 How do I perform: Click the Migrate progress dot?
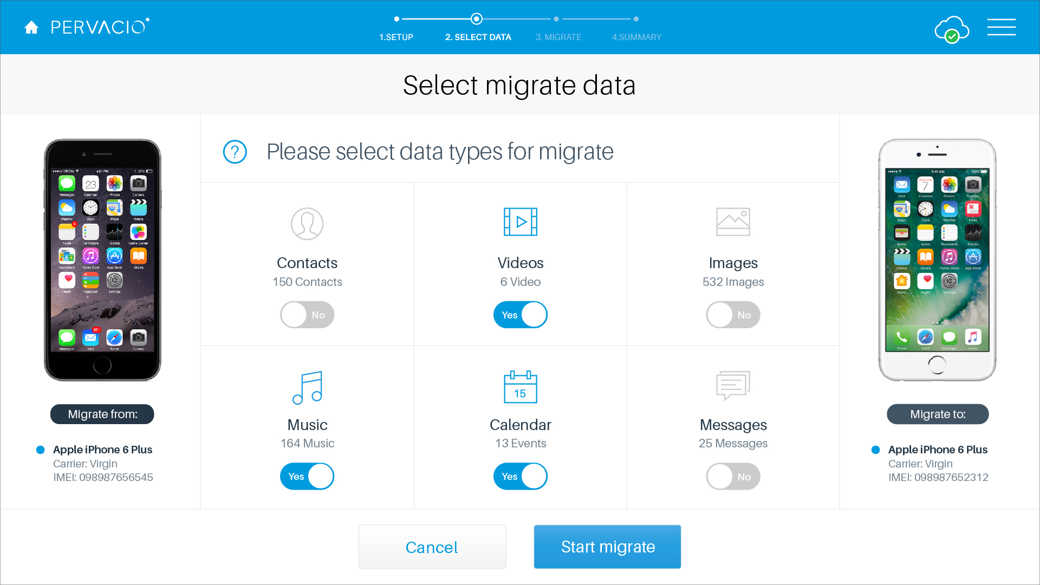pos(556,19)
